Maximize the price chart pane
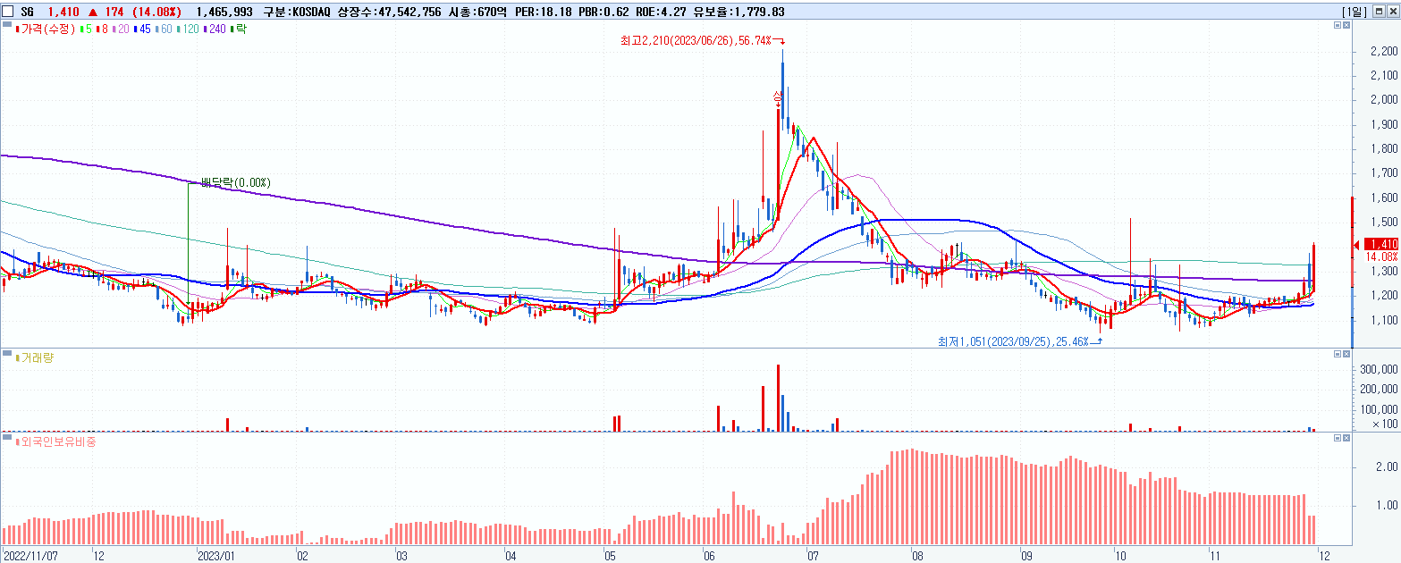 click(1338, 26)
